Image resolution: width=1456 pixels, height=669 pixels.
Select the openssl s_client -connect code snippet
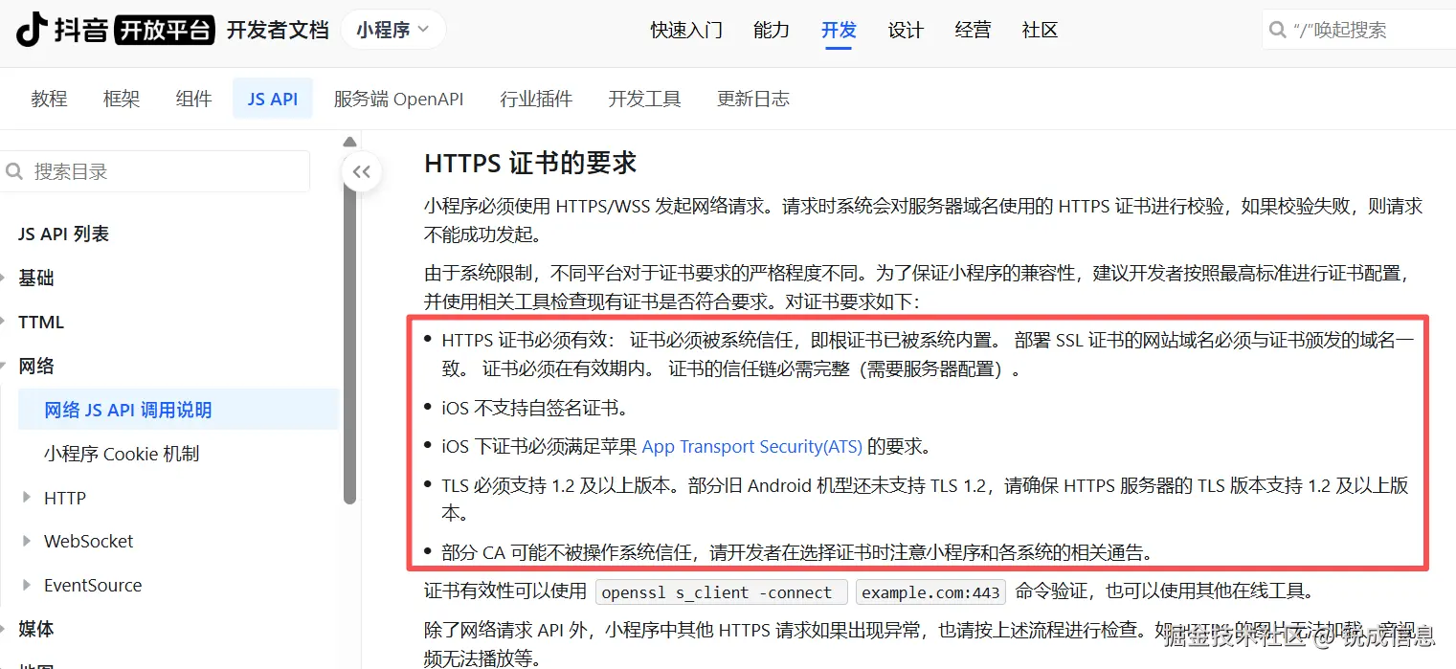click(721, 591)
